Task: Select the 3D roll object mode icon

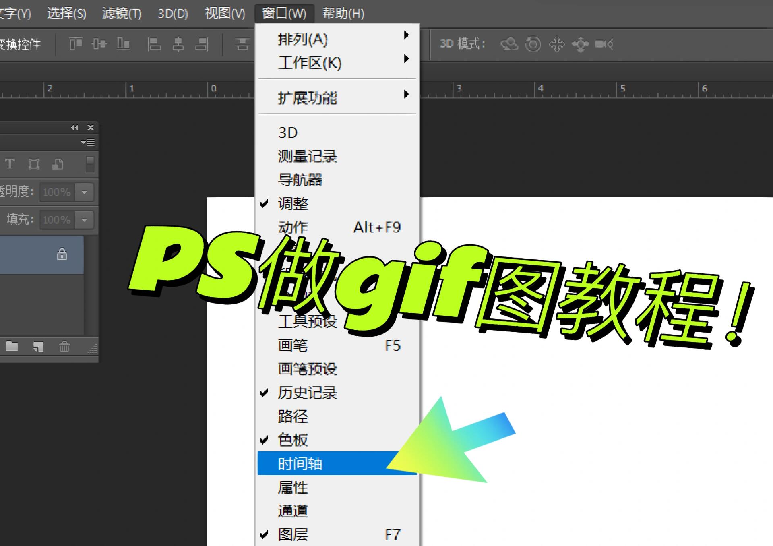Action: pos(533,44)
